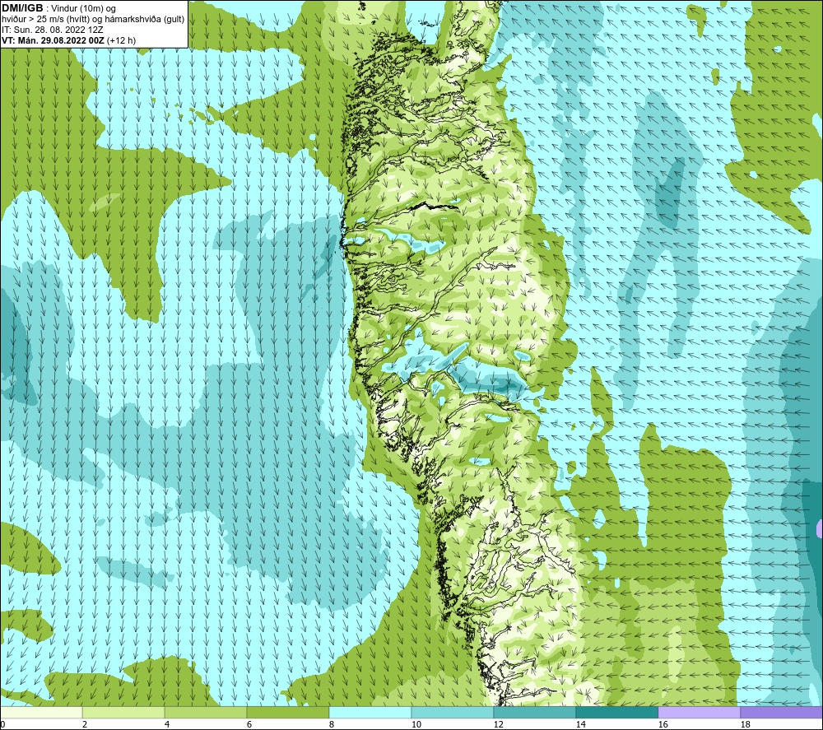Click the pale yellow 0–2 m/s legend swatch
The image size is (823, 730).
coord(41,712)
